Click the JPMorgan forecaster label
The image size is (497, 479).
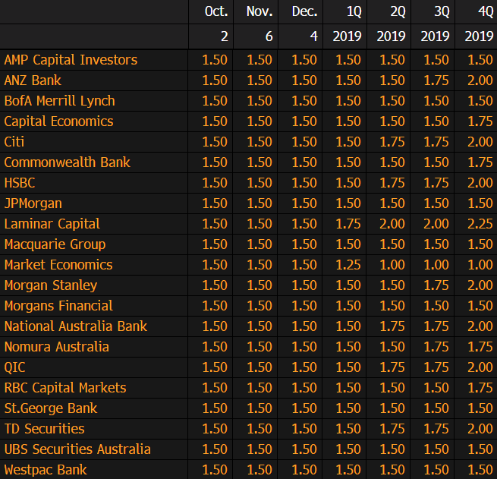tap(33, 203)
